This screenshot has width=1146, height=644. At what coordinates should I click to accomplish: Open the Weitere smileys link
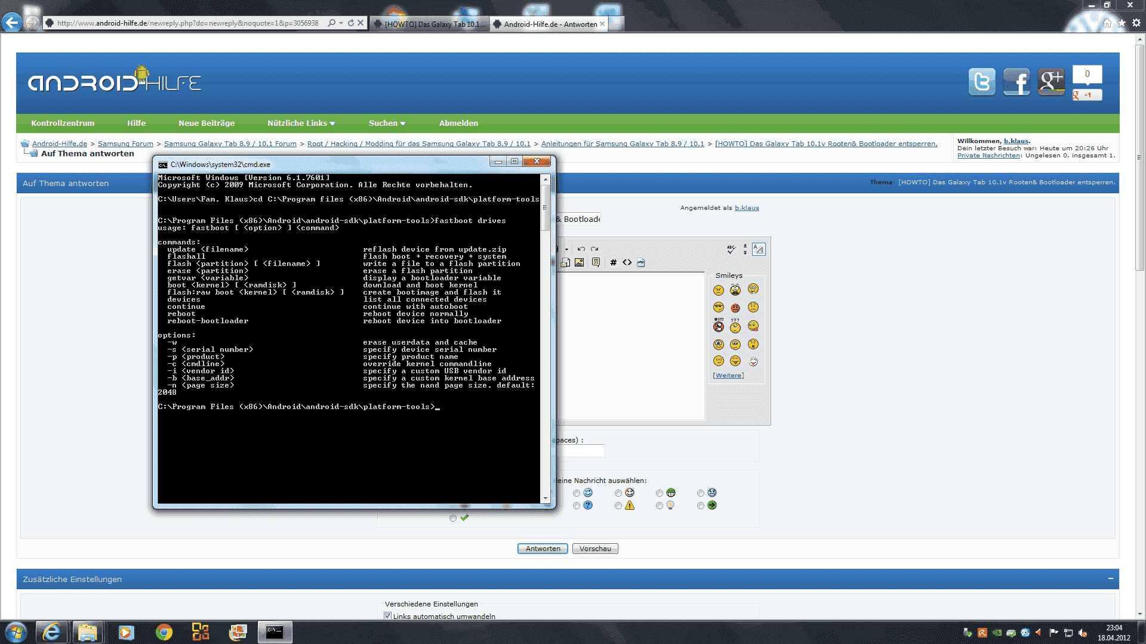point(728,376)
